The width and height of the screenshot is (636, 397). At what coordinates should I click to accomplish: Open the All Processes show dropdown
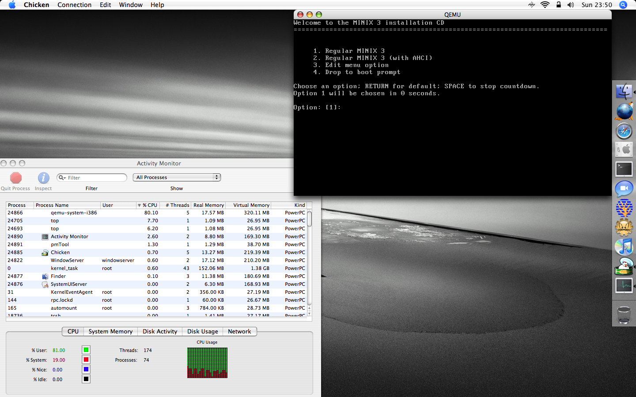[177, 177]
